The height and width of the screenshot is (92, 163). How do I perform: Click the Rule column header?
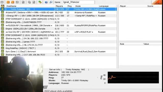coord(122,44)
